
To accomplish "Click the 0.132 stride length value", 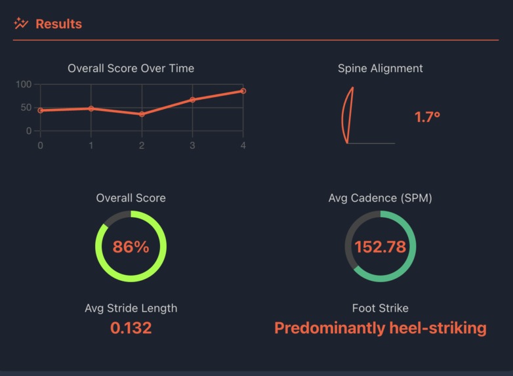I will point(131,328).
